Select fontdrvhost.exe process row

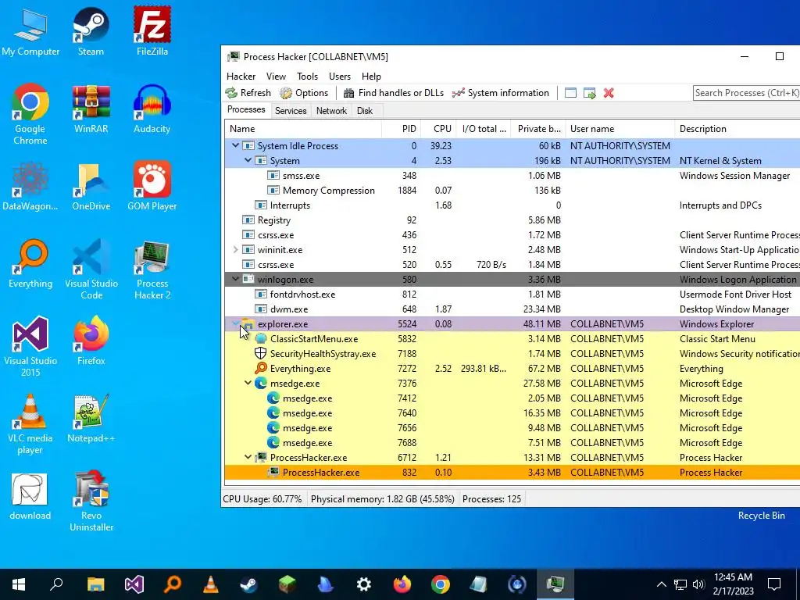pos(512,294)
